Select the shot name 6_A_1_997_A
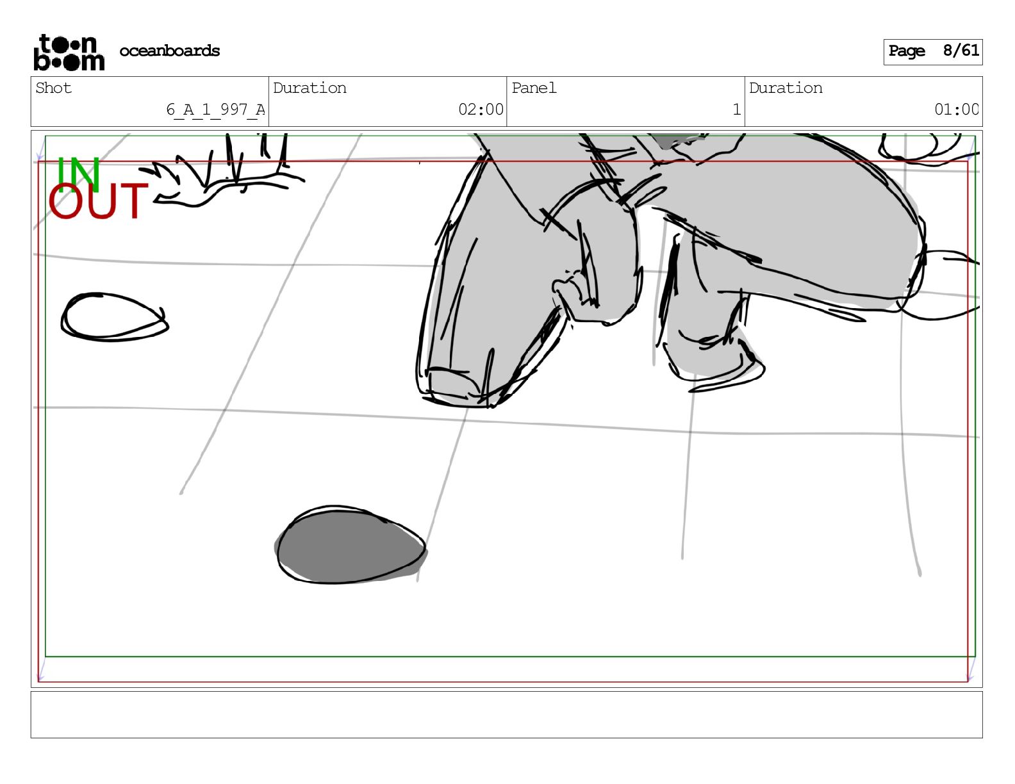Screen dimensions: 1015x784 (x=215, y=110)
